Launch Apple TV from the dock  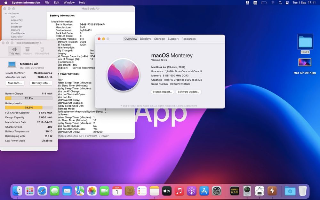point(167,191)
